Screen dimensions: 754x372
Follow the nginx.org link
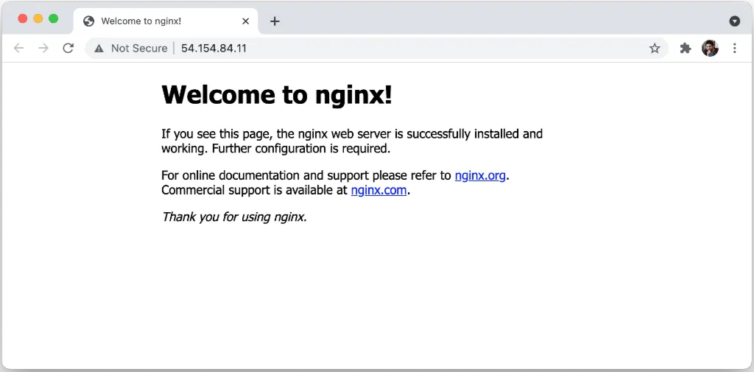[480, 175]
